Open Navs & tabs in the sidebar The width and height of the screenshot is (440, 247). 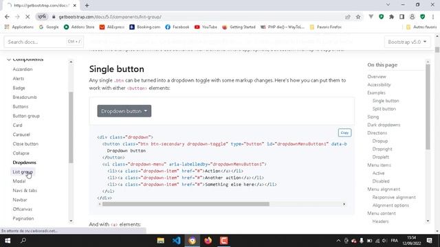(x=25, y=191)
